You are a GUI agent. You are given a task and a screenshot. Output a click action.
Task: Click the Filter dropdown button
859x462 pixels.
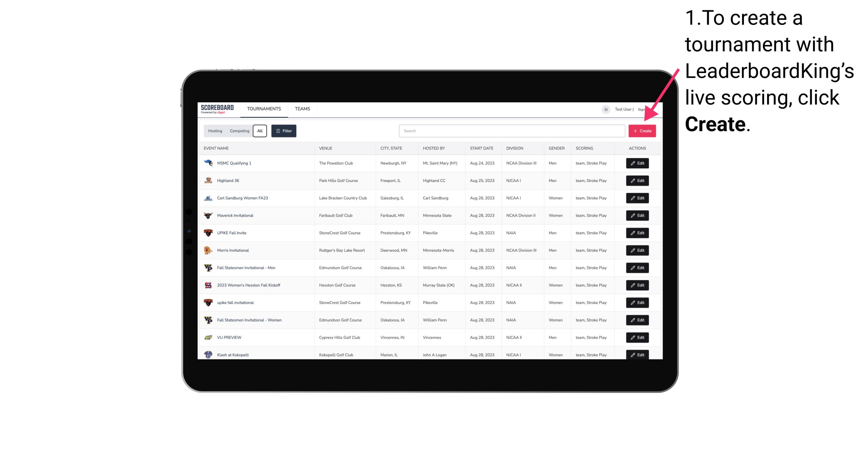283,131
